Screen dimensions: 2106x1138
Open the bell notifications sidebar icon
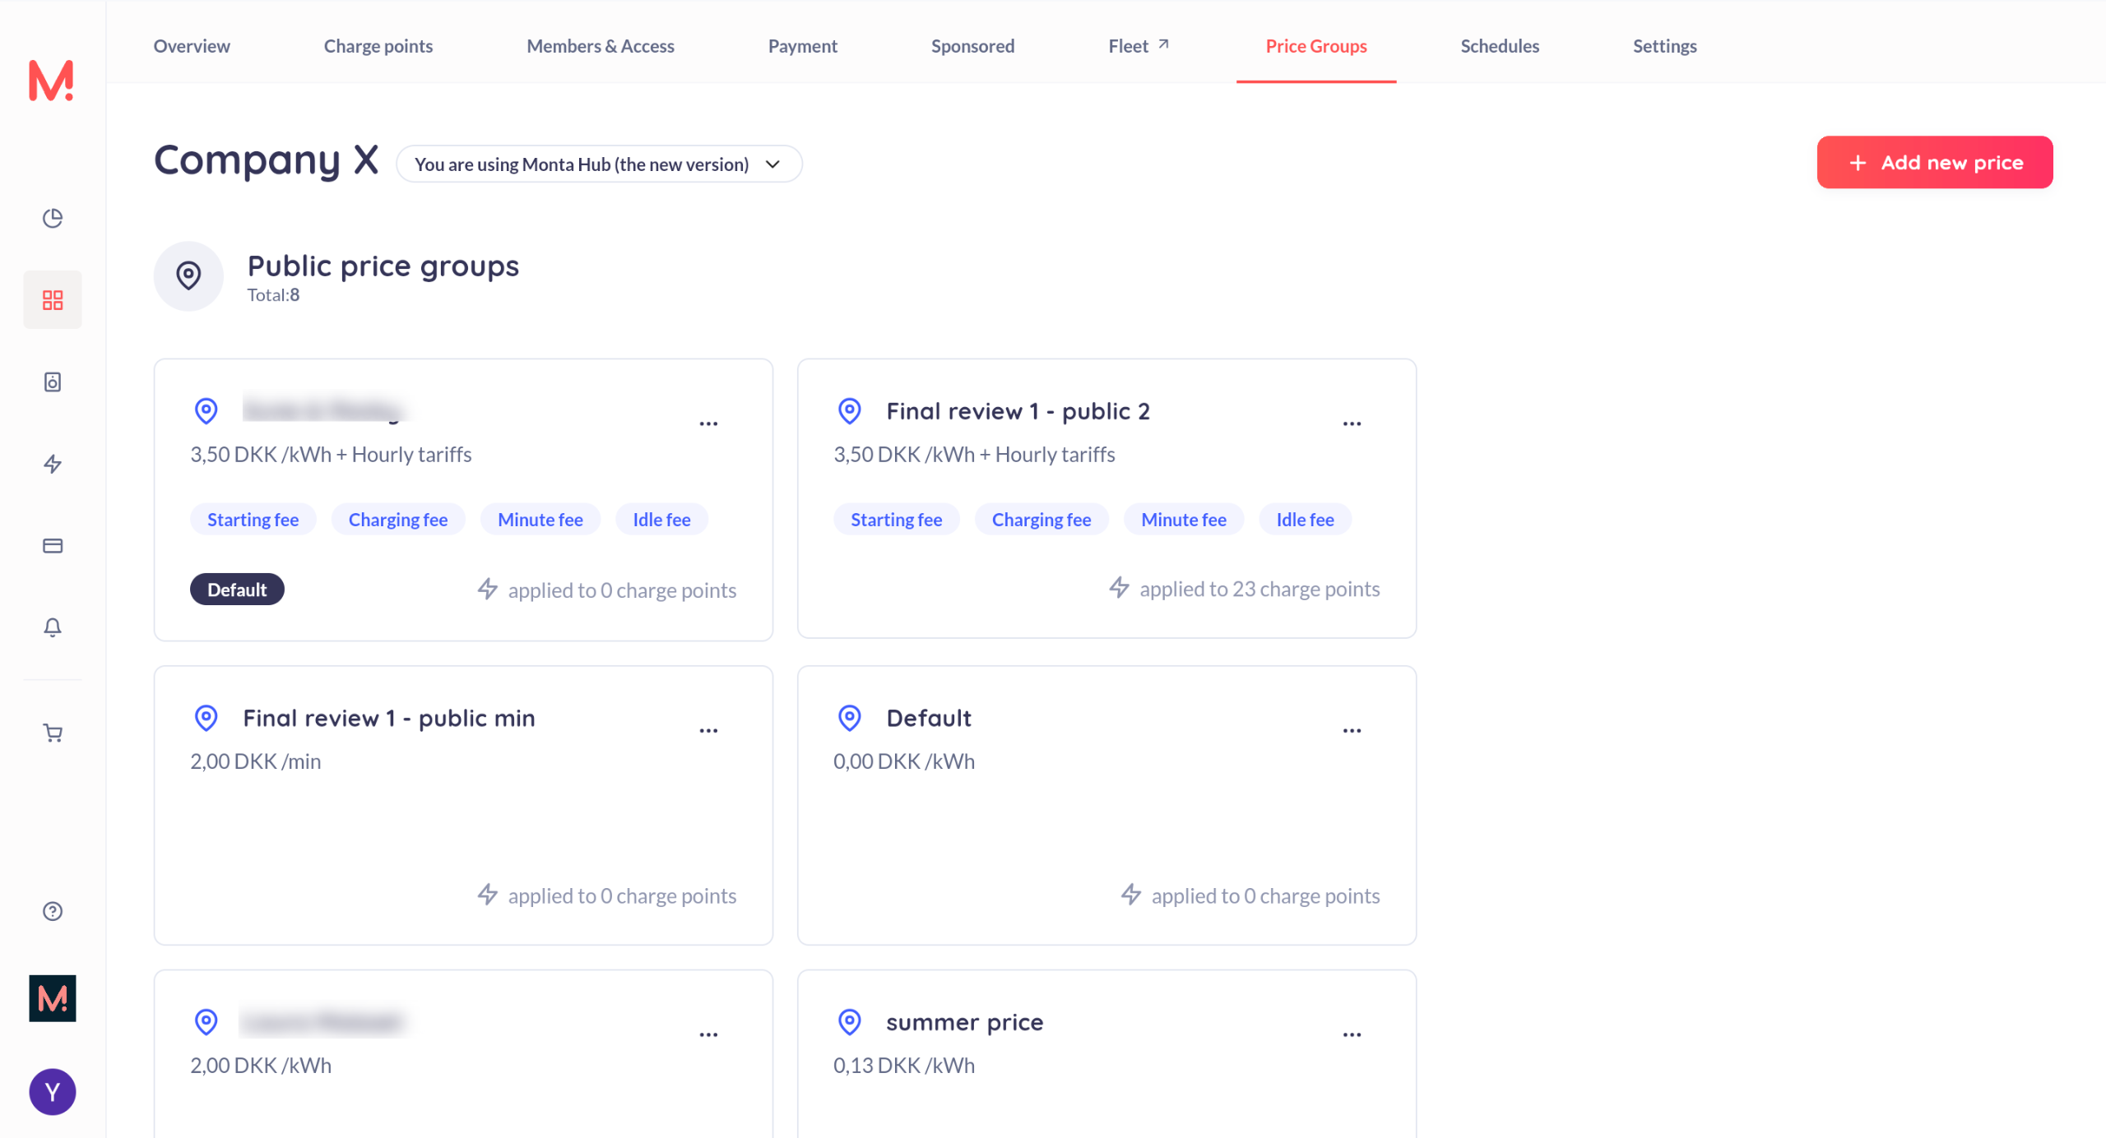point(53,627)
